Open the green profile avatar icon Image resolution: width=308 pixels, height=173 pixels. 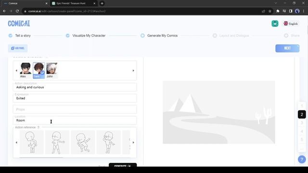point(275,24)
